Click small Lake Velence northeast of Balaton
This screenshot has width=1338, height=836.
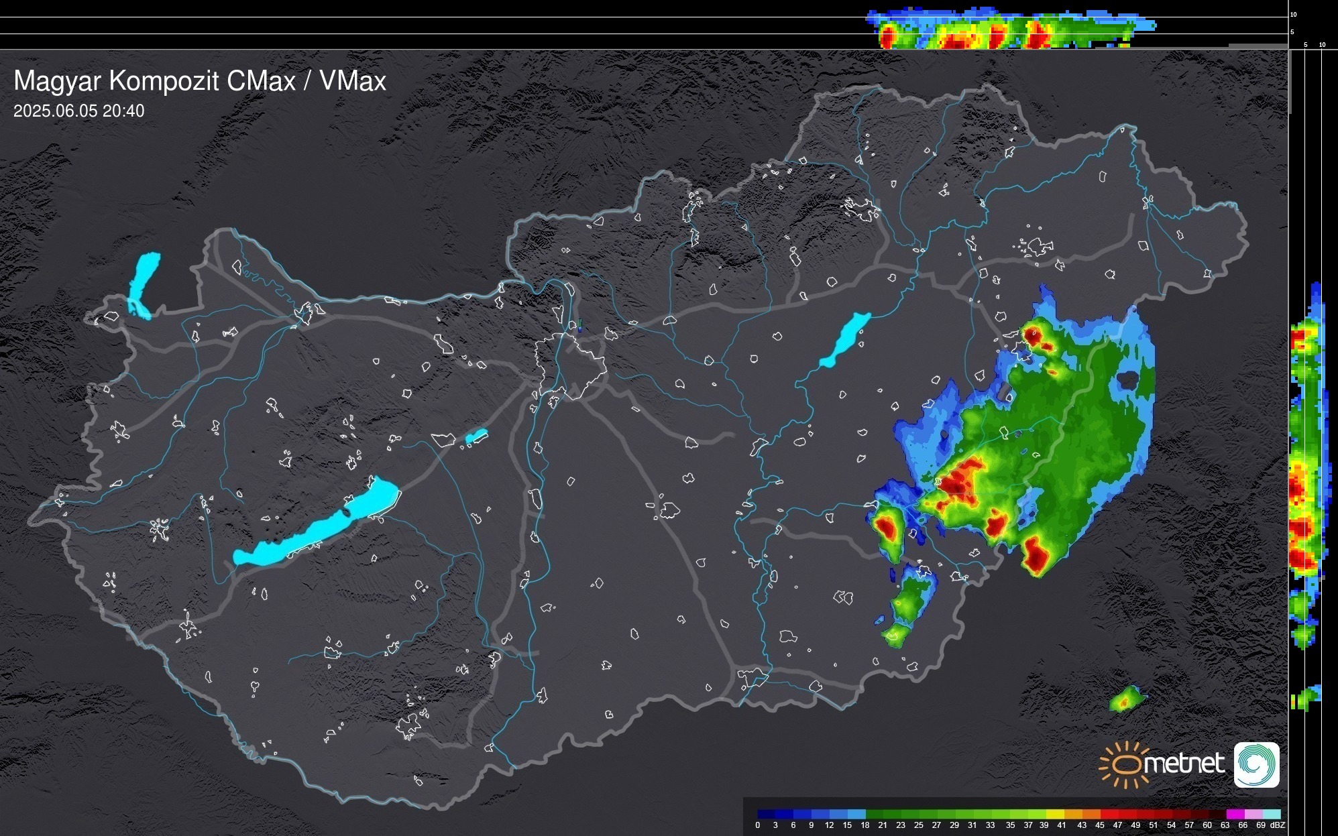point(476,436)
